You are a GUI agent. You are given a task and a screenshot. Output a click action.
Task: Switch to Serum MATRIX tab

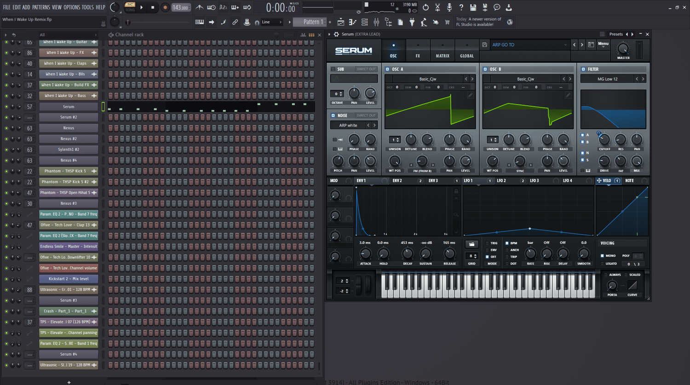point(443,51)
